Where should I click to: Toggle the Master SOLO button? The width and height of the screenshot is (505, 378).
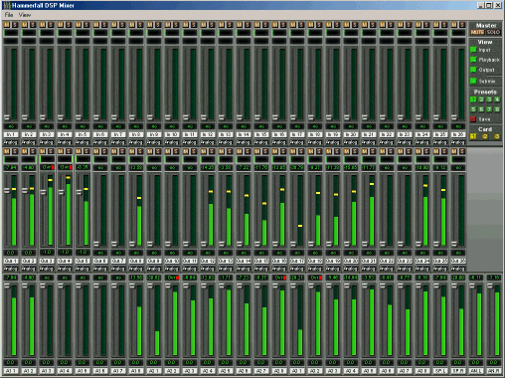point(493,32)
